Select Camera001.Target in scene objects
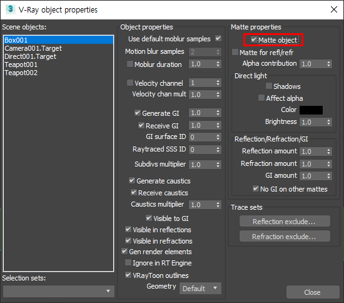This screenshot has height=303, width=344. coord(58,48)
